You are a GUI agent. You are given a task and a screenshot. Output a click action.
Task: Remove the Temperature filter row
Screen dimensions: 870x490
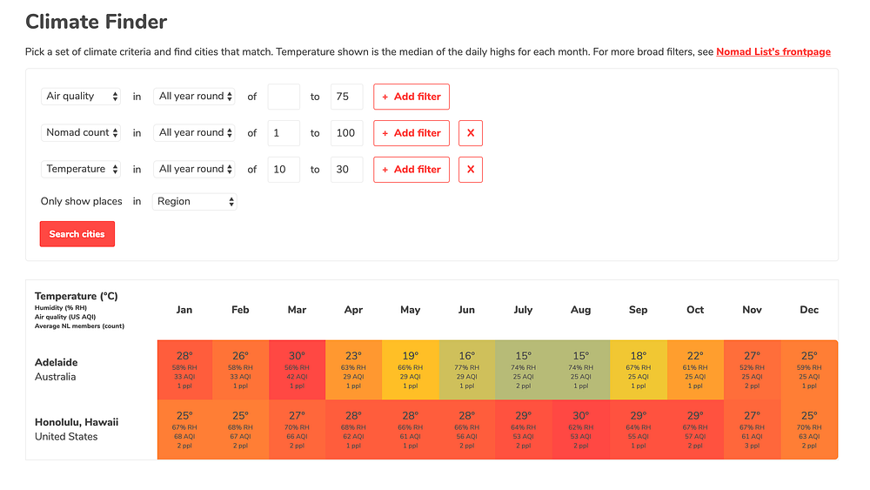coord(471,169)
